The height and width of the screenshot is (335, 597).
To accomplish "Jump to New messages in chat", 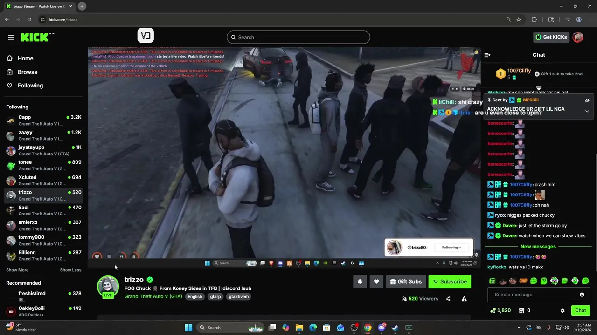I will coord(538,247).
